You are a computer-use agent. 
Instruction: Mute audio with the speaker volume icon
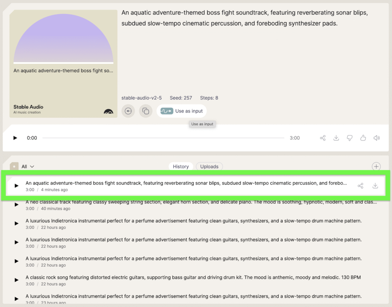coord(377,138)
